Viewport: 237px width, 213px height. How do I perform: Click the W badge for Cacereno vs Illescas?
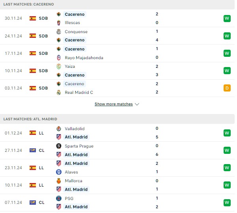pyautogui.click(x=227, y=19)
